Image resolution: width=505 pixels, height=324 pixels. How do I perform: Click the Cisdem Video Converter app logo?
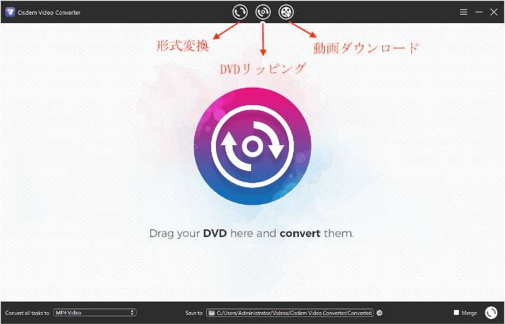click(11, 12)
